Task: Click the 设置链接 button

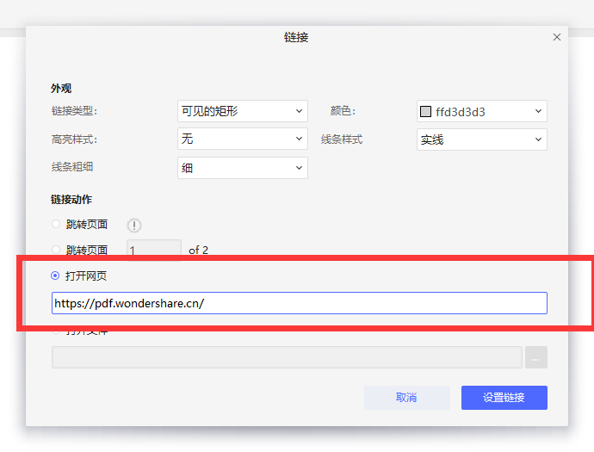Action: (504, 398)
